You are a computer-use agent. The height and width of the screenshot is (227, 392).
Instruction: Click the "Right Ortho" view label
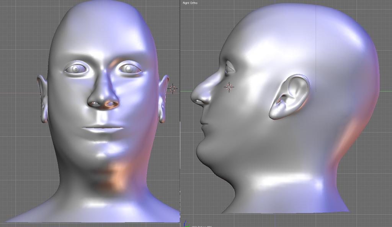click(190, 3)
